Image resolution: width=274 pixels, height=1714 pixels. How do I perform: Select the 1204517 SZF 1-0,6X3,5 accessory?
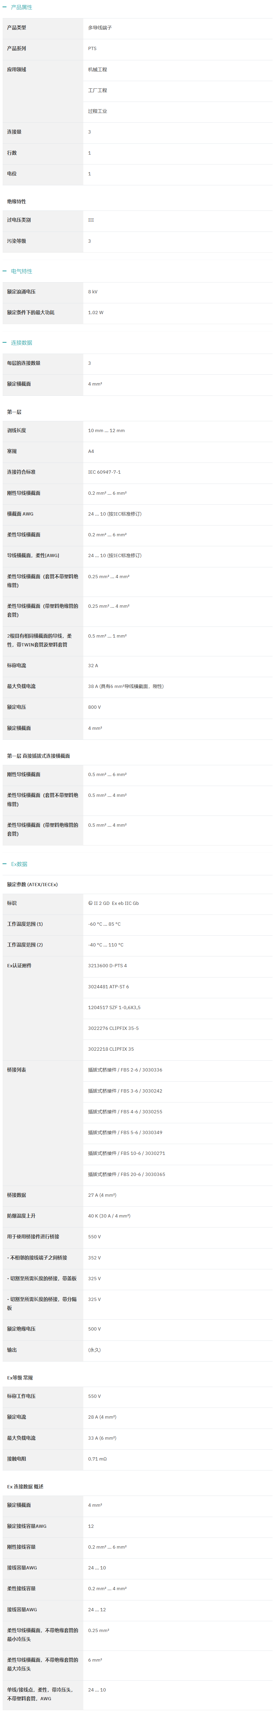pos(114,1007)
